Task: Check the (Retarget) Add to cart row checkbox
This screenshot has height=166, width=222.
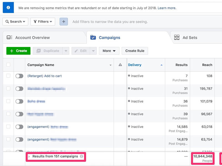Action: tap(8, 76)
